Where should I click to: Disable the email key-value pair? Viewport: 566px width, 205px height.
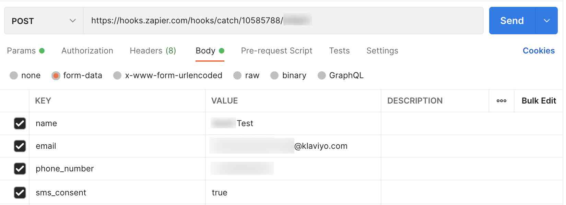coord(20,146)
